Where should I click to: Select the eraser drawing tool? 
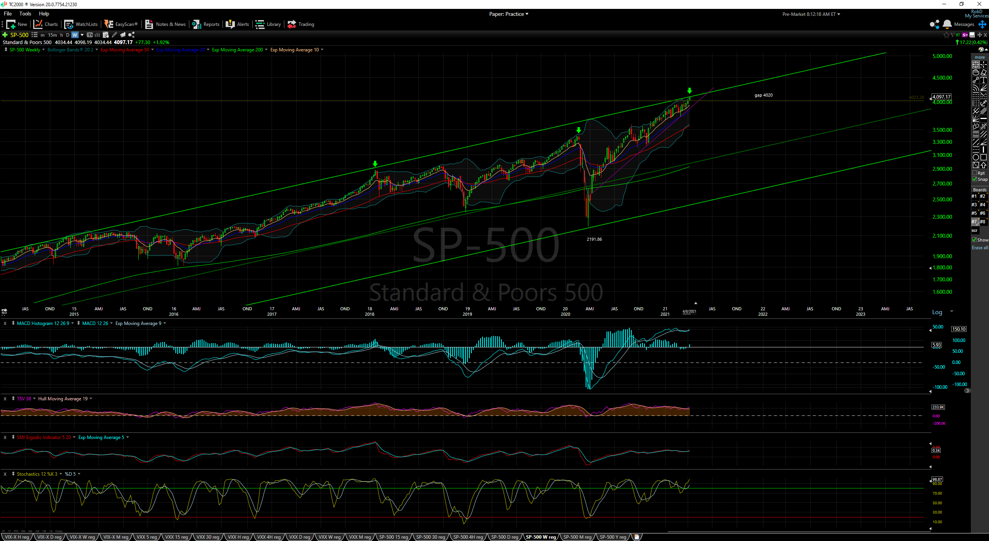coord(984,72)
